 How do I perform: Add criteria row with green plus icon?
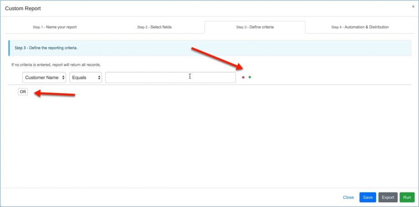(250, 77)
